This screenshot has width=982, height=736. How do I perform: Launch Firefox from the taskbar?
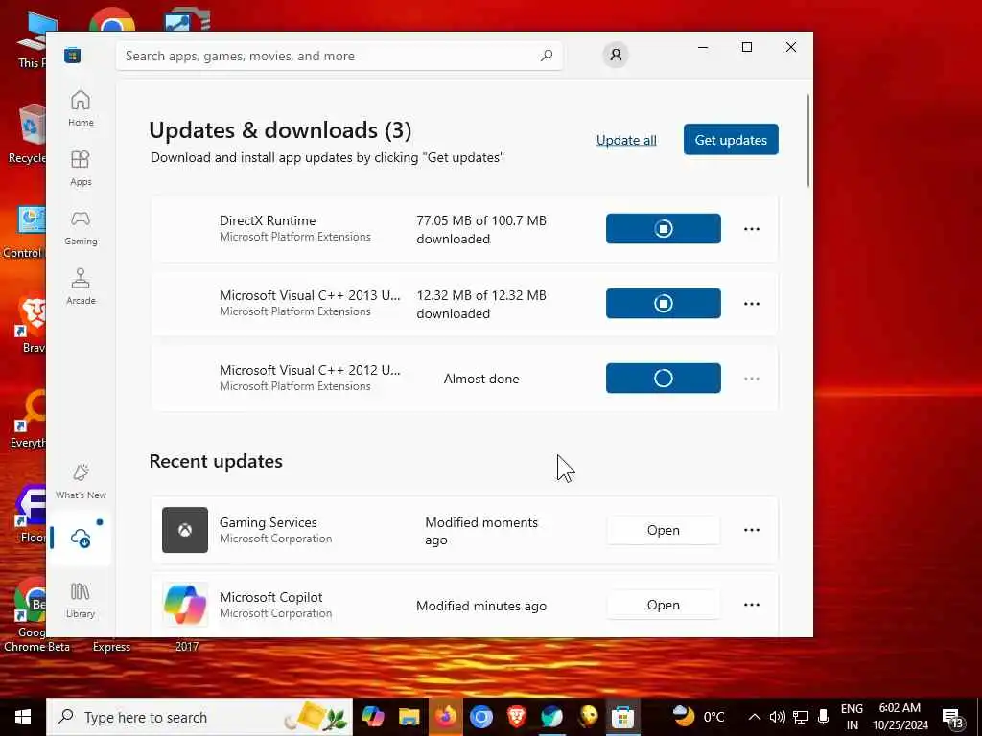(x=446, y=717)
